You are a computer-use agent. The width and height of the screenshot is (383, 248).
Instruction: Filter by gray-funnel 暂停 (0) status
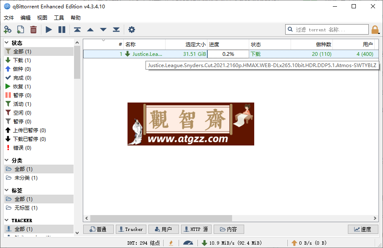(x=39, y=121)
